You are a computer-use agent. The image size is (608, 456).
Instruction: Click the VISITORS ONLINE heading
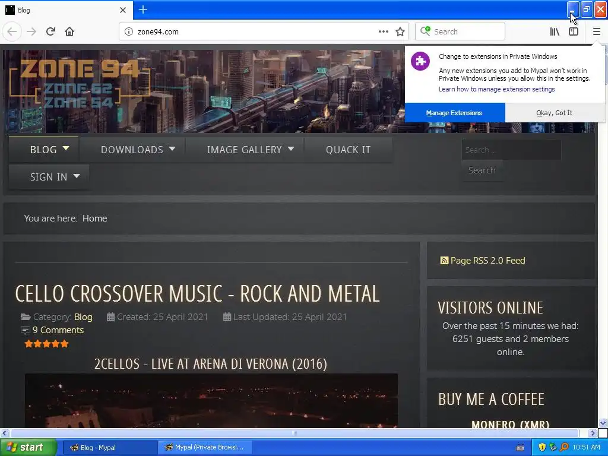pyautogui.click(x=490, y=308)
